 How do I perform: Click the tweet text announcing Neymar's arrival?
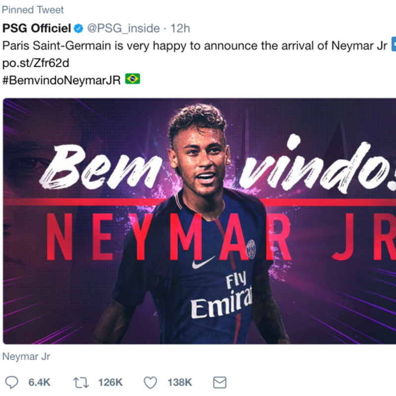195,46
